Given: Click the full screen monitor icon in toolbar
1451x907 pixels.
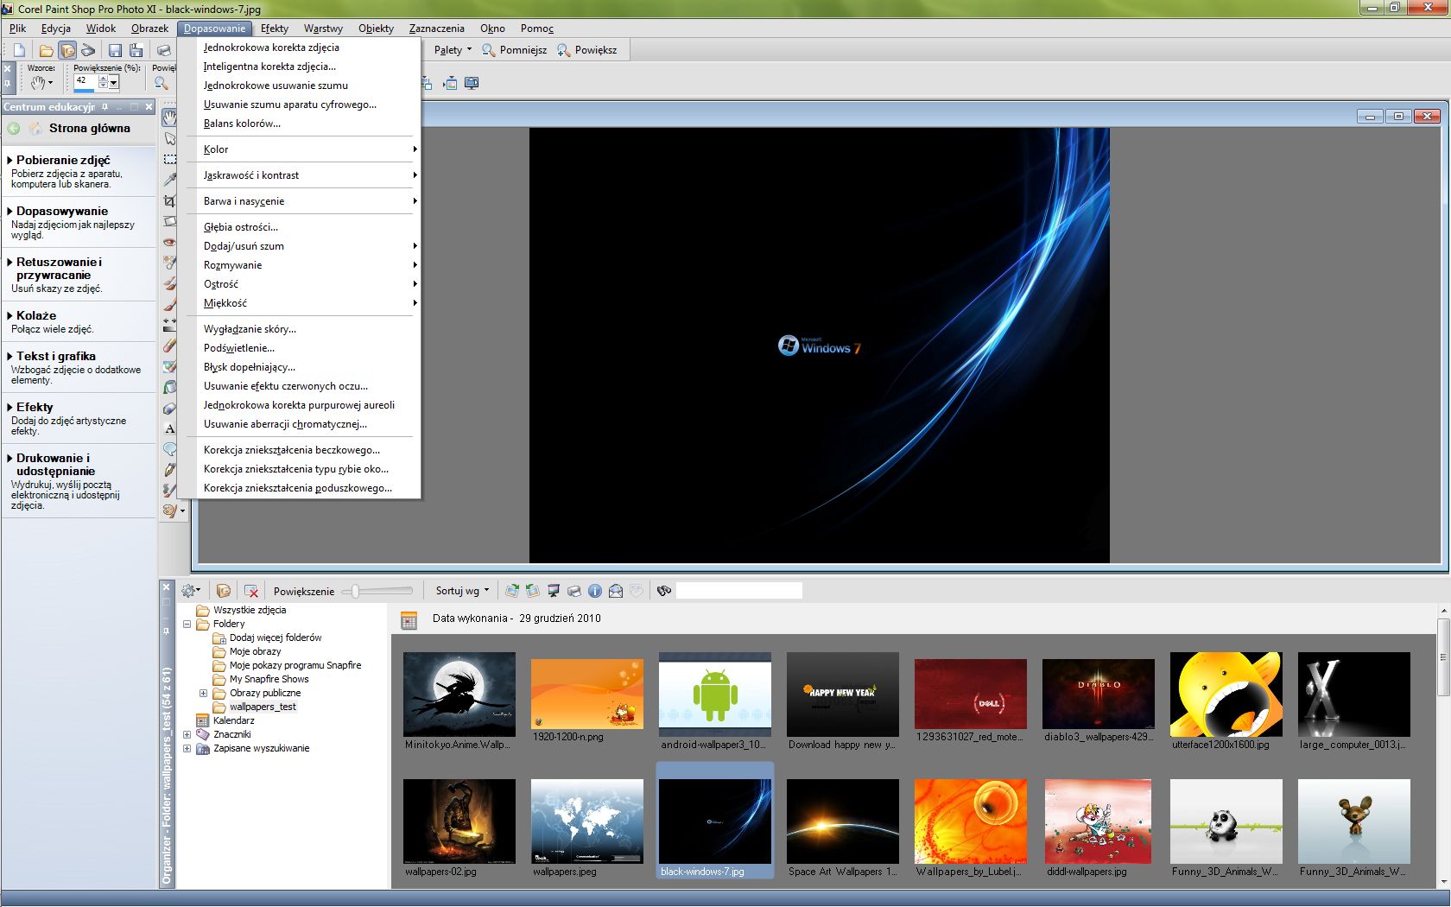Looking at the screenshot, I should pyautogui.click(x=472, y=83).
